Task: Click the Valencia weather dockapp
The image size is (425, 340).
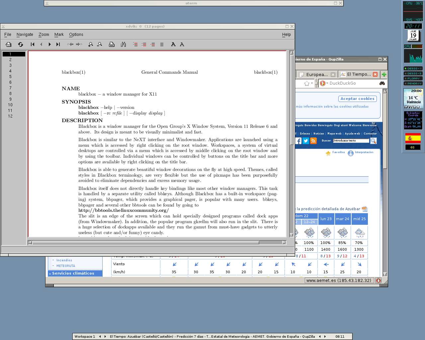Action: coord(413,99)
